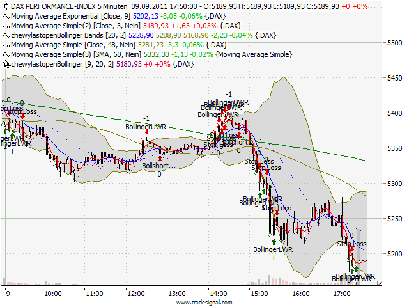The height and width of the screenshot is (307, 409).
Task: Click the Stop Loss label near 9:30
Action: (x=22, y=112)
